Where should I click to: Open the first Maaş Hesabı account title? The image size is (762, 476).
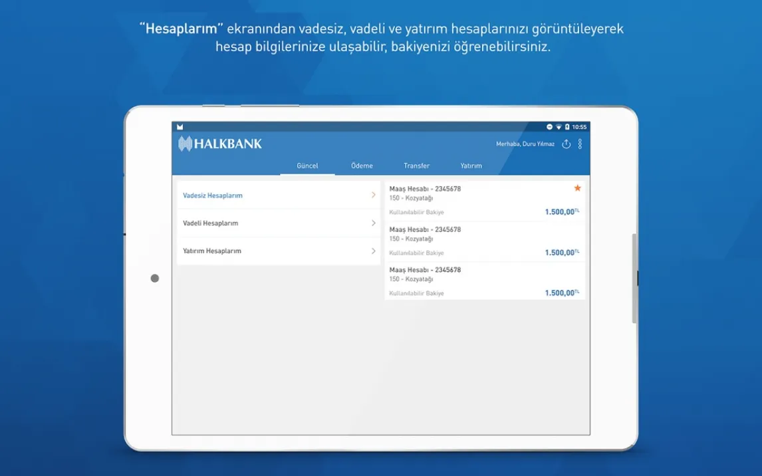pyautogui.click(x=425, y=189)
